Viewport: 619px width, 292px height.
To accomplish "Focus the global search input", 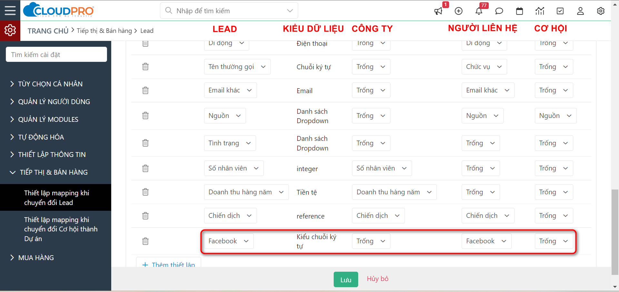I will click(x=229, y=11).
